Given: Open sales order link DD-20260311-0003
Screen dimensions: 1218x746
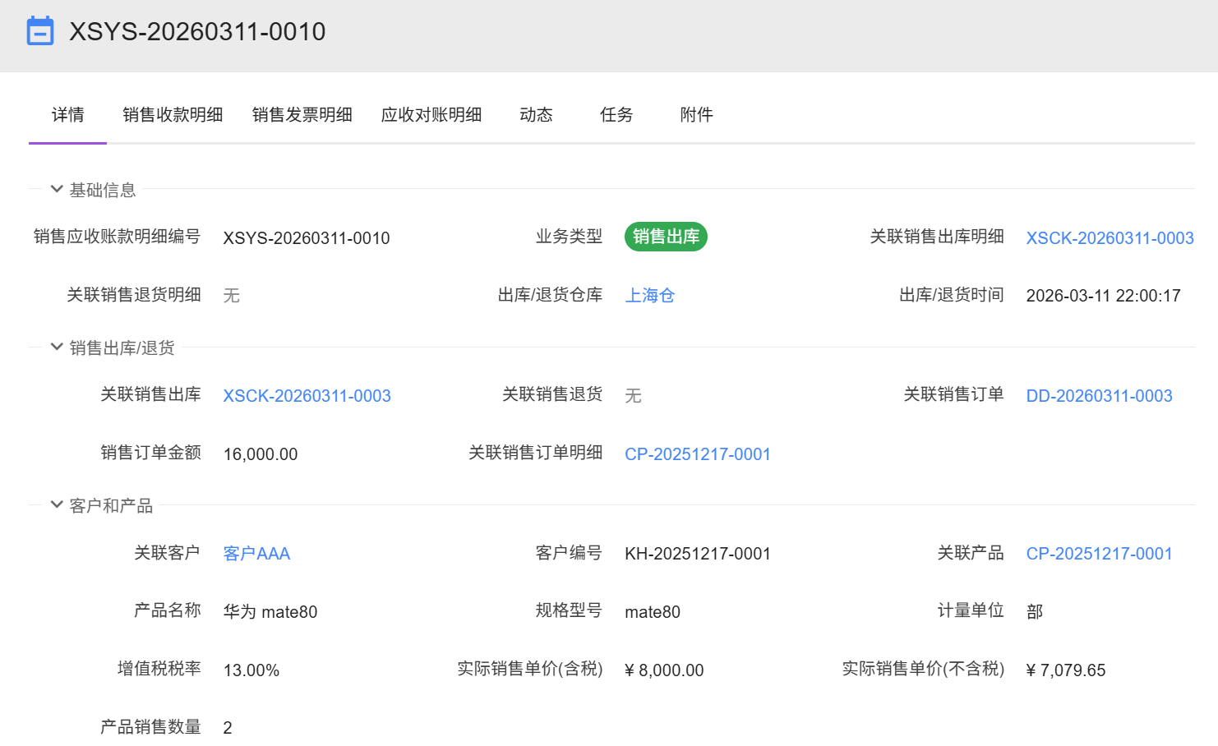Looking at the screenshot, I should pos(1099,396).
